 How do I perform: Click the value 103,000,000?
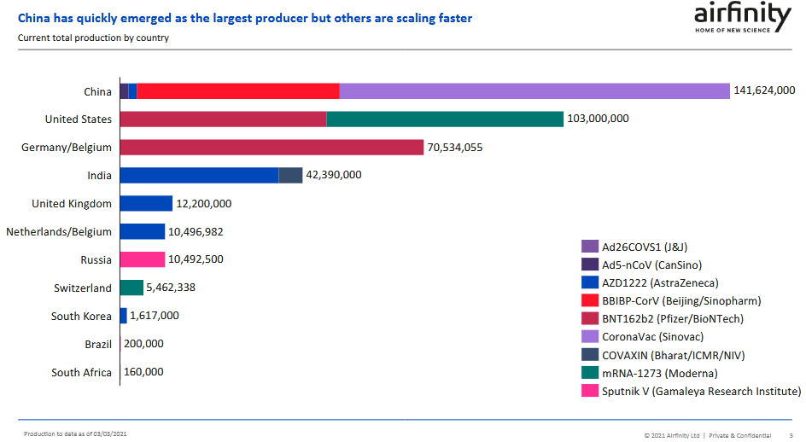[x=598, y=119]
